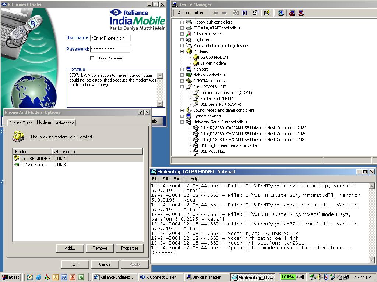Click the Uninstall device toolbar icon

click(x=301, y=13)
